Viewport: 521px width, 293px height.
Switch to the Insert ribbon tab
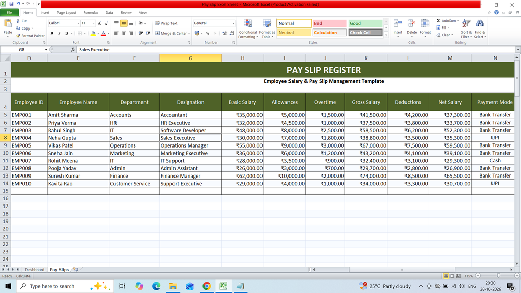click(45, 13)
